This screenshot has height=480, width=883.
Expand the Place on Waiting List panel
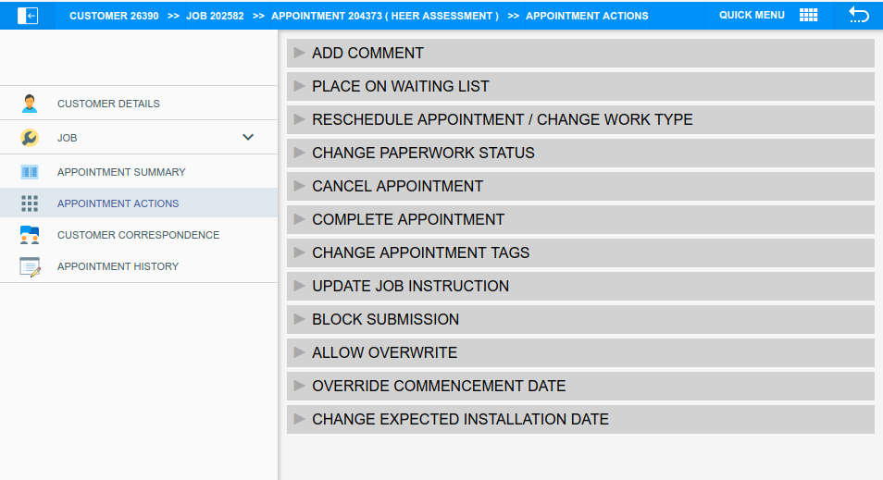[x=400, y=87]
